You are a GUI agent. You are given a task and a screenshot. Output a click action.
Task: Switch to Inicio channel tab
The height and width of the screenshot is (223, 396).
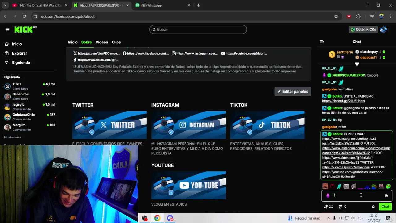(x=73, y=42)
